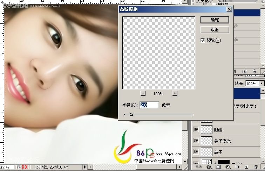Screen dimensions: 265x171
Task: Open the 填充 fill percentage arrow
Action: click(x=261, y=84)
